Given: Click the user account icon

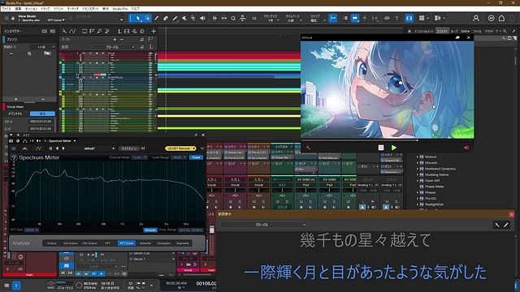Looking at the screenshot, I should pyautogui.click(x=476, y=19).
